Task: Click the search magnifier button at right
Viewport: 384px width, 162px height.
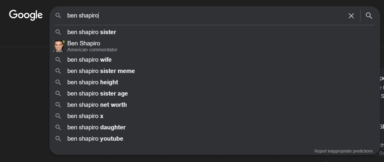Action: (x=369, y=16)
